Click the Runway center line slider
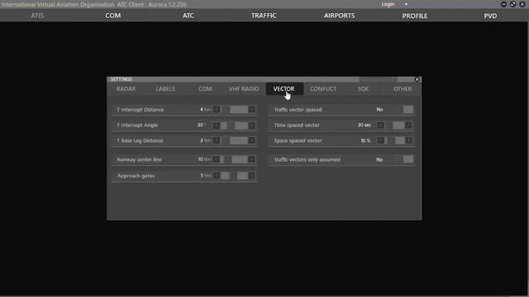Viewport: 529px width, 297px height. 234,159
